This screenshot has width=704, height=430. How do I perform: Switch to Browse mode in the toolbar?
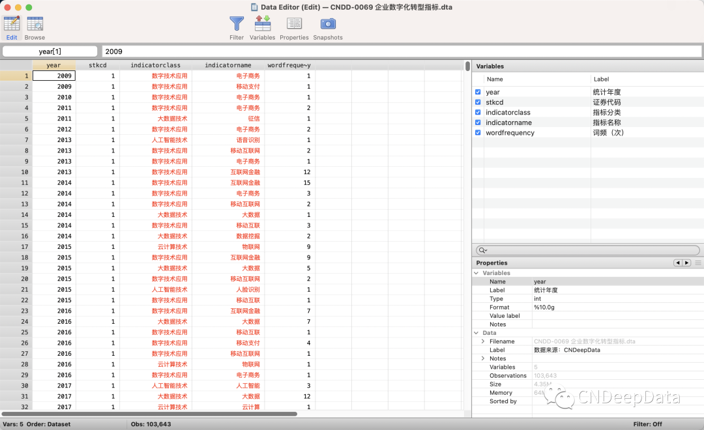[x=35, y=28]
